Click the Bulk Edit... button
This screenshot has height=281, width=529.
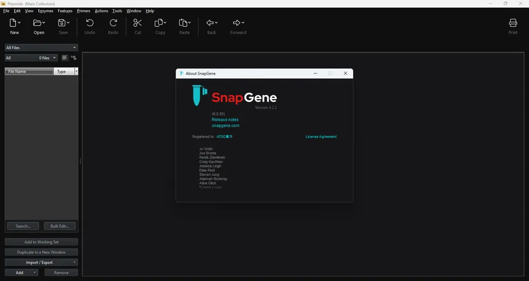60,226
